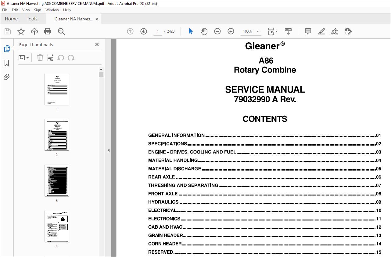Click the RESERVED contents entry
Viewport: 391px width, 257px height.
click(x=264, y=252)
